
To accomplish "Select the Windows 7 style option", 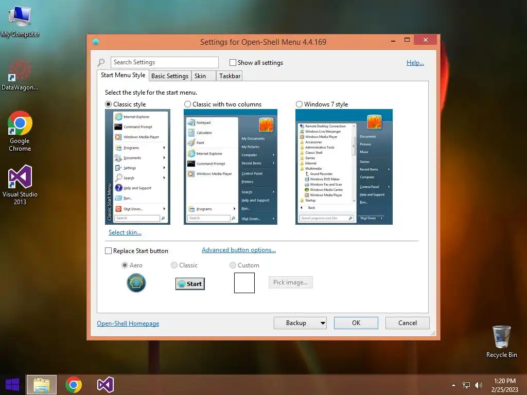I will pyautogui.click(x=299, y=104).
